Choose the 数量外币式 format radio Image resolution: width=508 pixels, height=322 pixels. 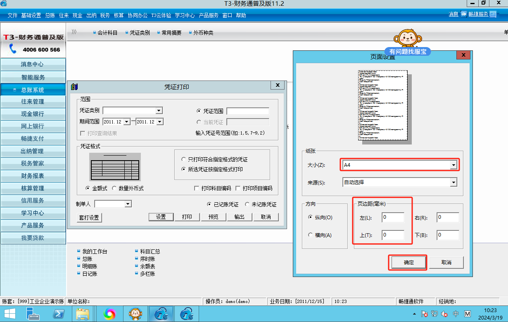click(114, 188)
